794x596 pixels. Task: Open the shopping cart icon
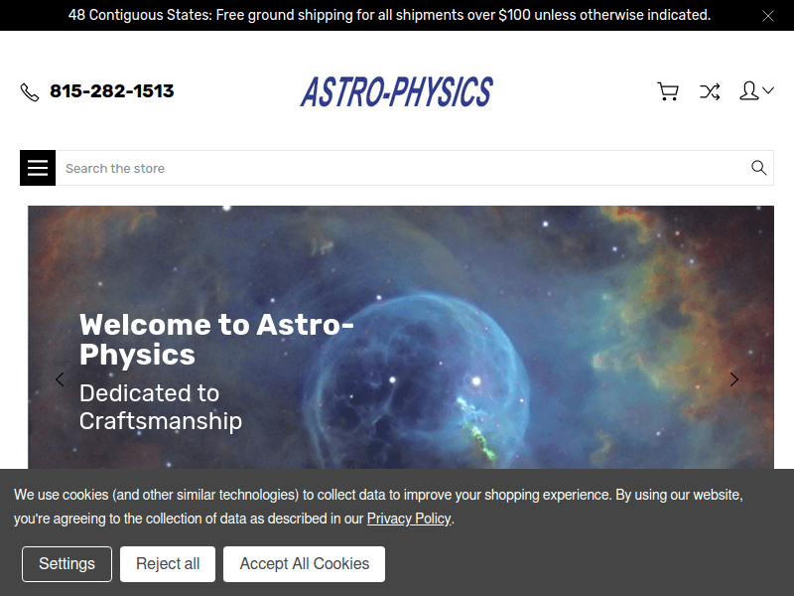click(x=667, y=90)
